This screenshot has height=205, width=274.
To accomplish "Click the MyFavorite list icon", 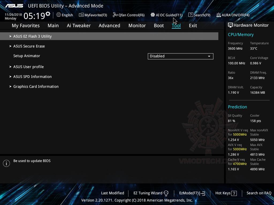I will pos(81,15).
